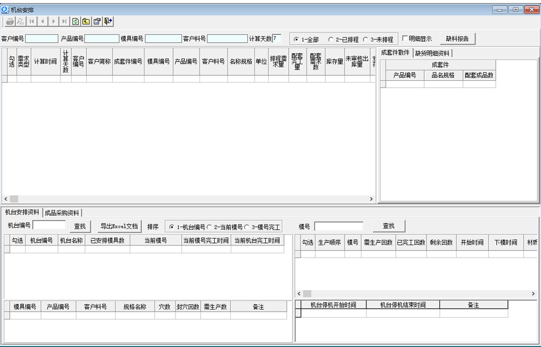Open the 成品采购资料 tab
This screenshot has height=347, width=541.
click(62, 213)
